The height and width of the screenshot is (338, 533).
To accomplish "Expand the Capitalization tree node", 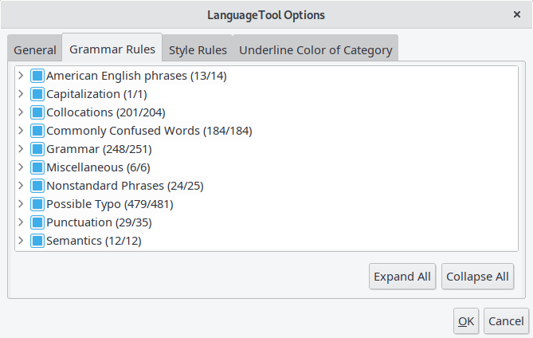I will tap(21, 93).
